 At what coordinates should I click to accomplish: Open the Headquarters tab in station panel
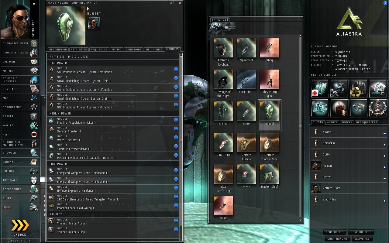367,122
